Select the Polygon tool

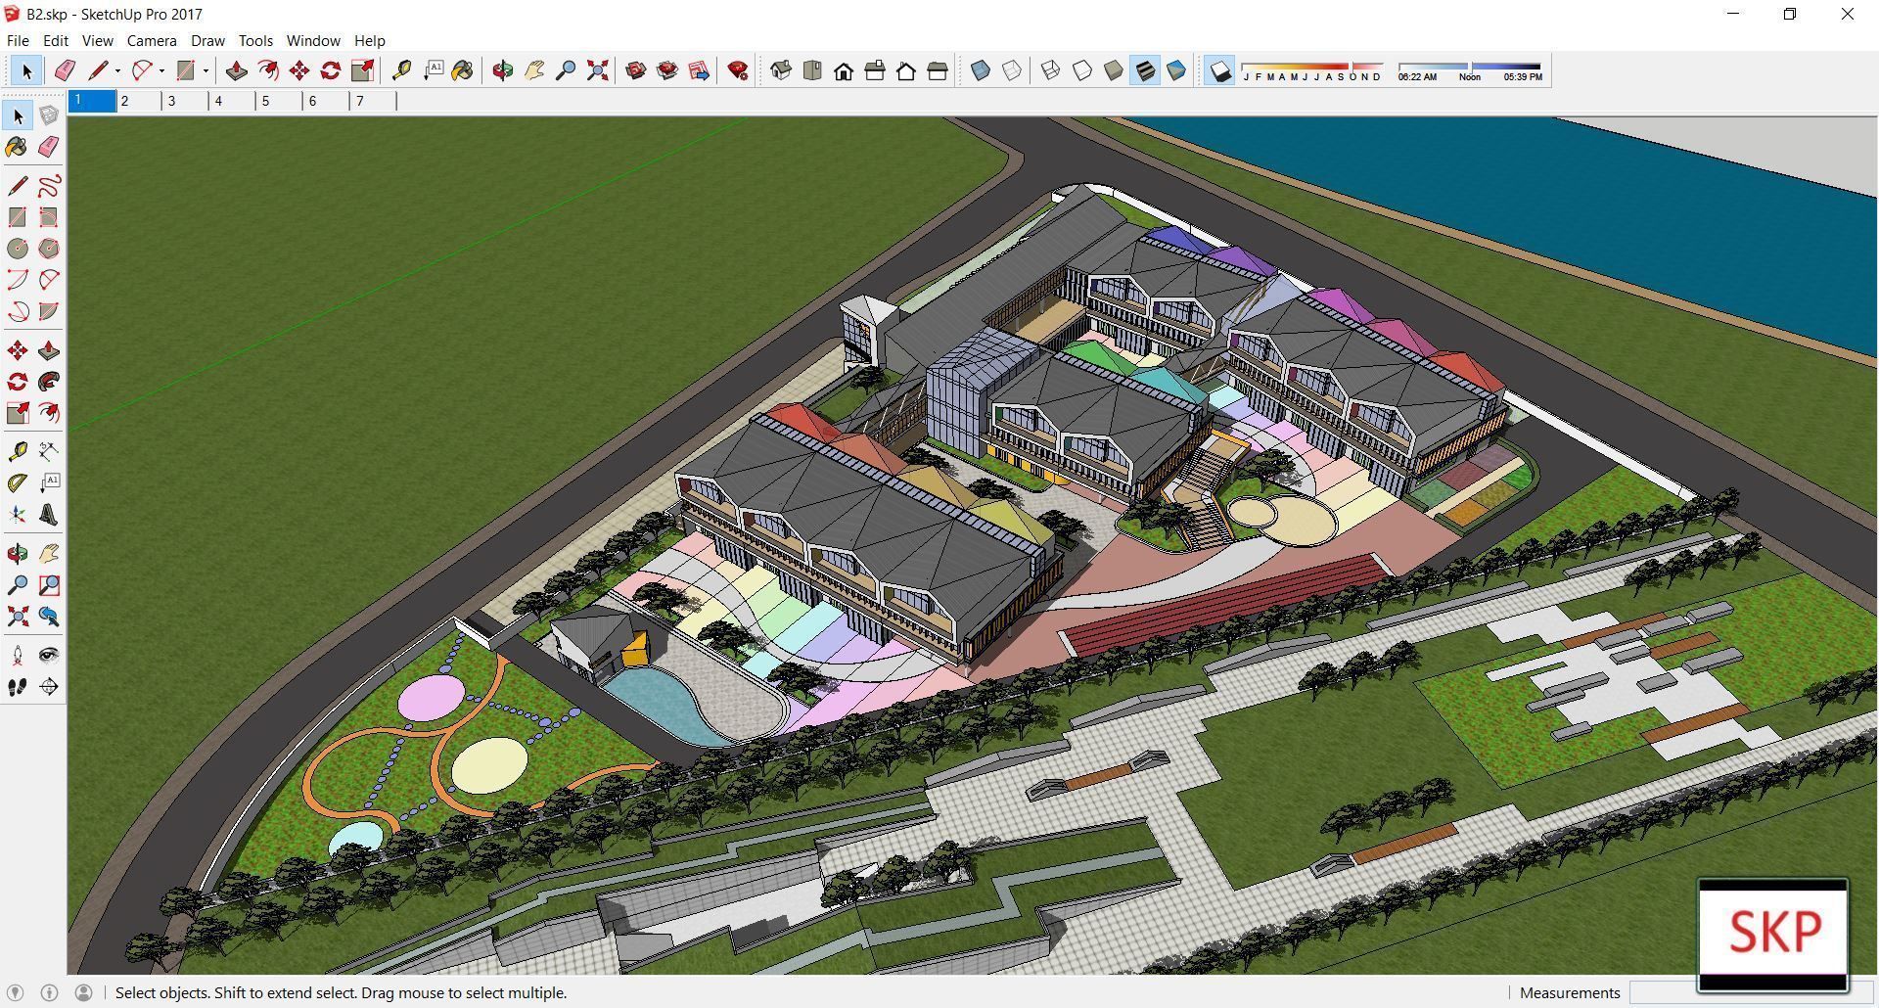pos(49,249)
